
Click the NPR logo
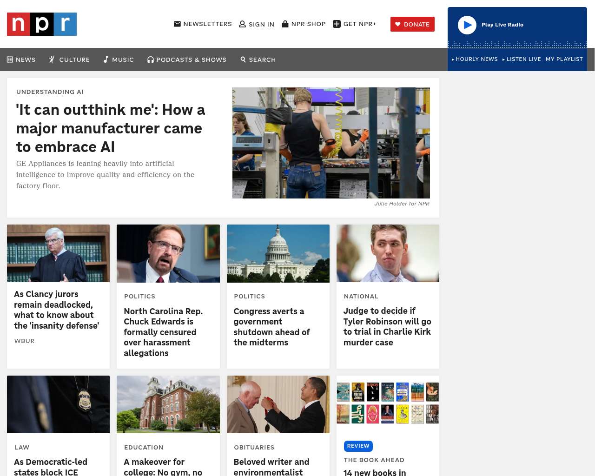tap(42, 24)
